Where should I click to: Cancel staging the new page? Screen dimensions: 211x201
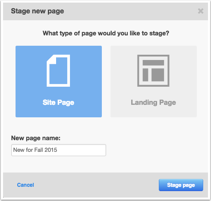(x=25, y=185)
